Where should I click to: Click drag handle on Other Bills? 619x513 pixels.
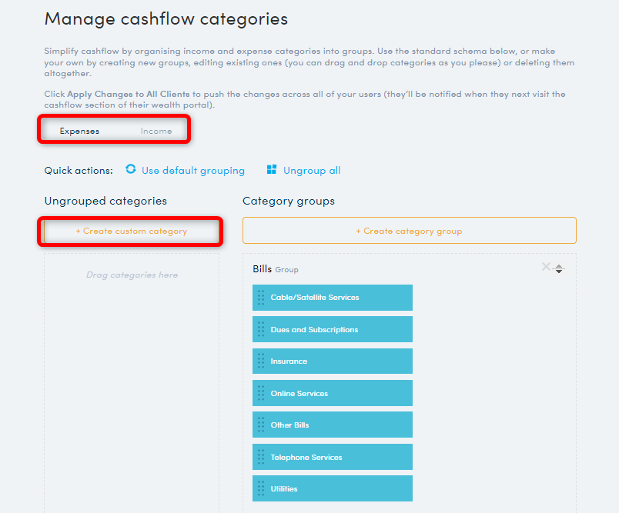point(261,425)
